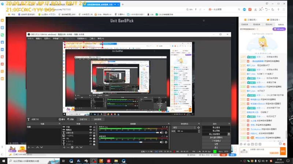This screenshot has width=293, height=164.
Task: Open the OBS Edit menu
Action: point(39,39)
